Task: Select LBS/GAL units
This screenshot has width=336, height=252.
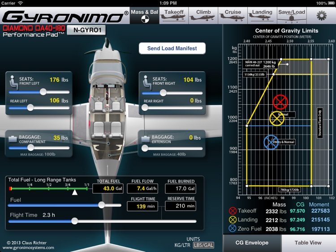Action: coord(203,245)
